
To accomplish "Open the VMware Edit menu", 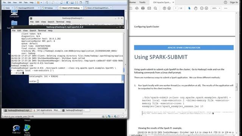I will (x=9, y=3).
